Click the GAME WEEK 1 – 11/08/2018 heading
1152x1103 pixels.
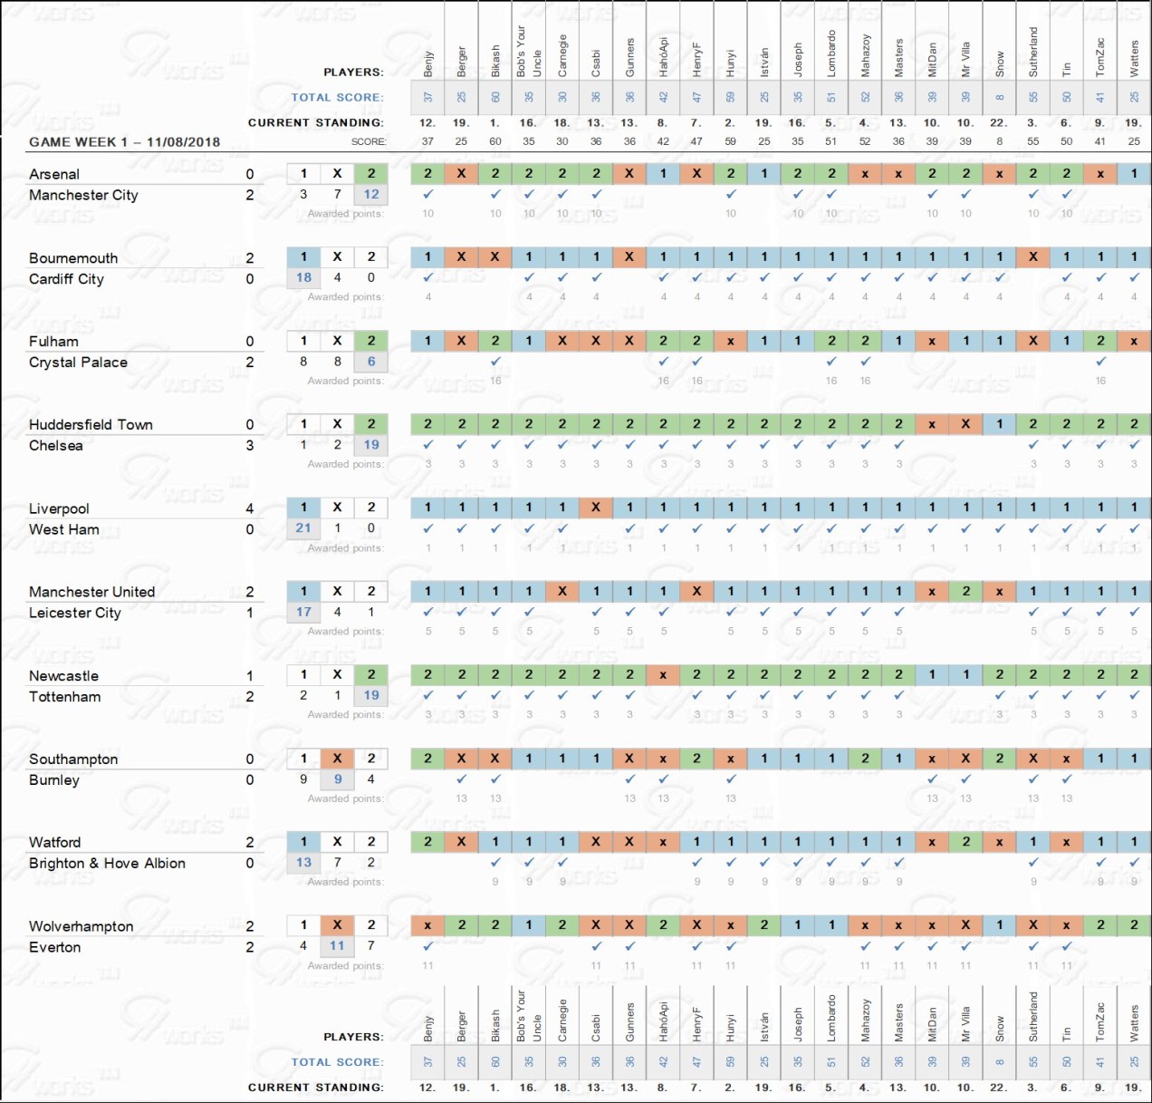(124, 142)
